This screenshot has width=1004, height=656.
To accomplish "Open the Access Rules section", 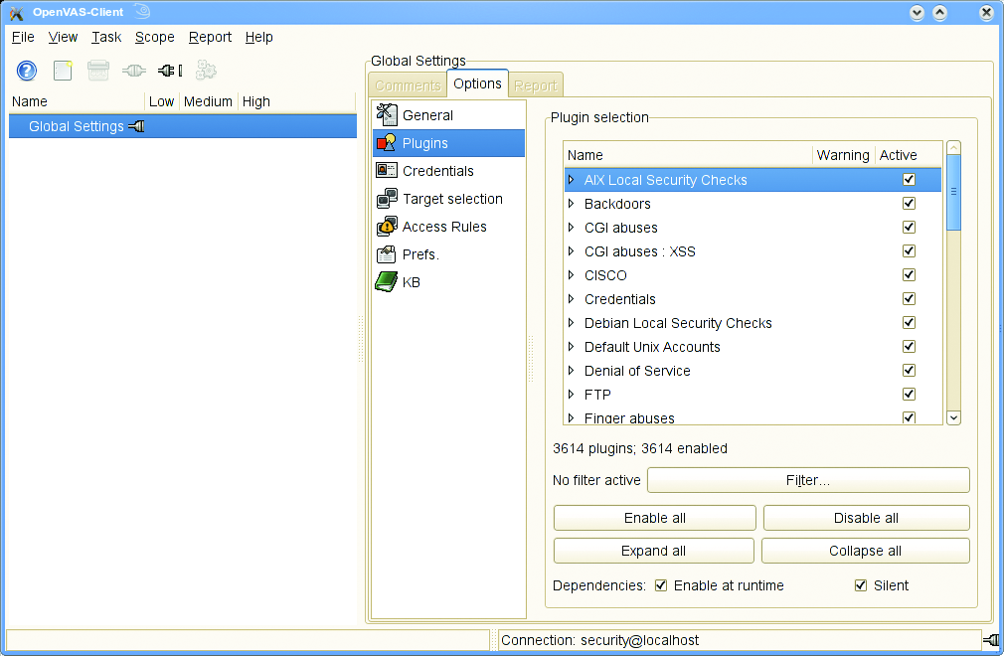I will (443, 227).
